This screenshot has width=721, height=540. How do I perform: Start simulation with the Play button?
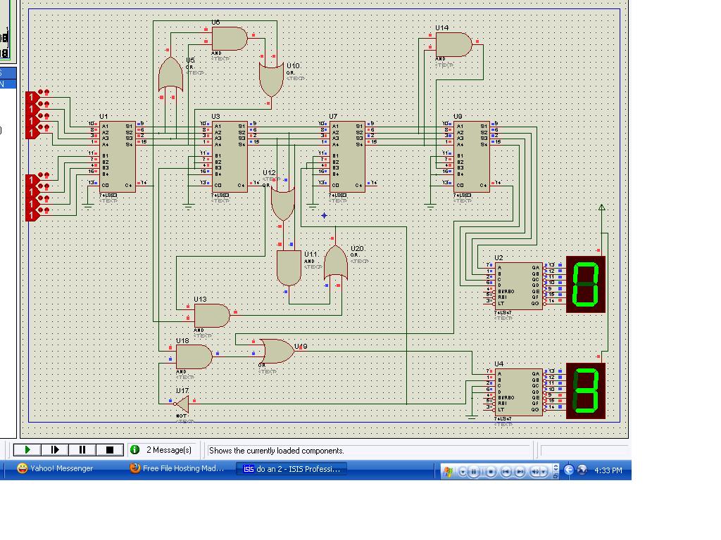pyautogui.click(x=27, y=450)
